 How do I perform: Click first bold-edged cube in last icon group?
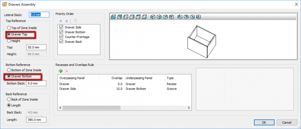point(180,17)
